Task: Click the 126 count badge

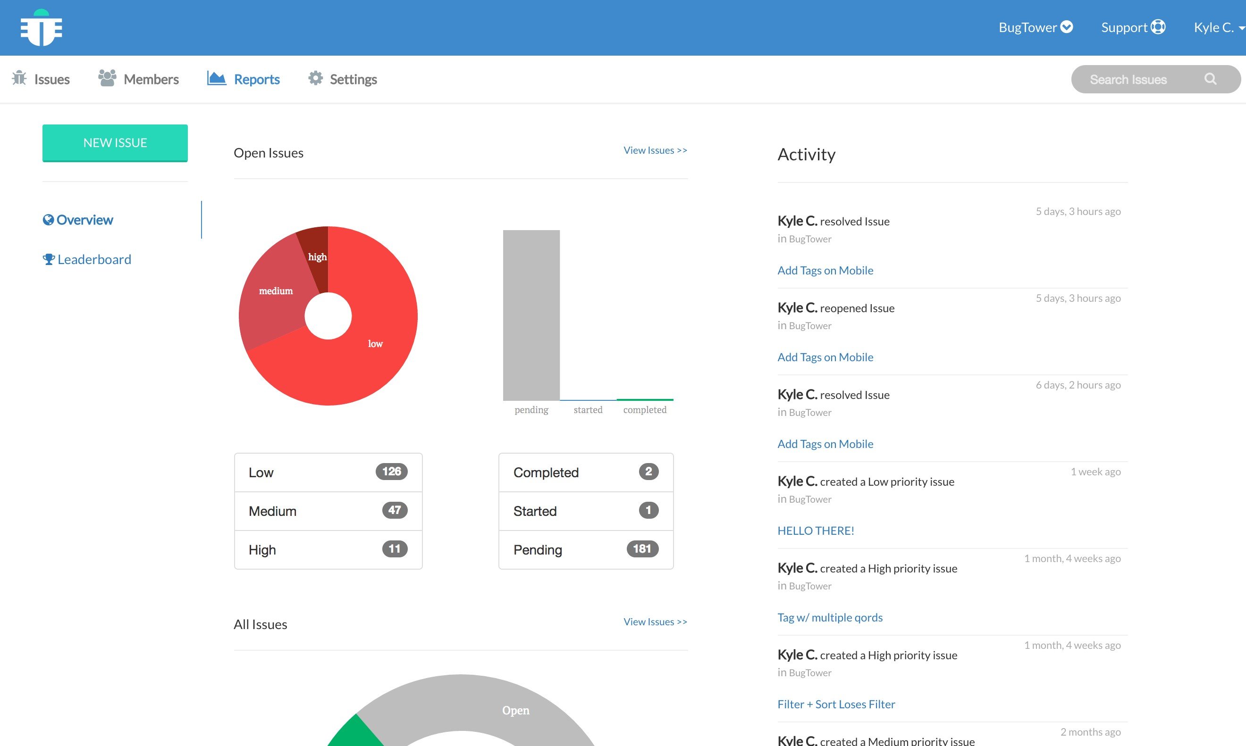Action: [x=391, y=472]
